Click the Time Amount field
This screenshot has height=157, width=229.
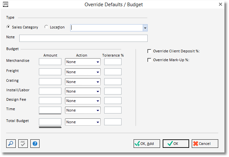[50, 110]
